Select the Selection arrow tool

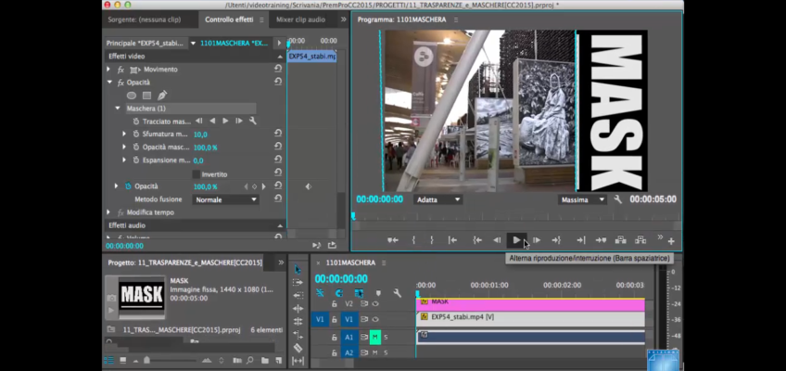tap(298, 269)
